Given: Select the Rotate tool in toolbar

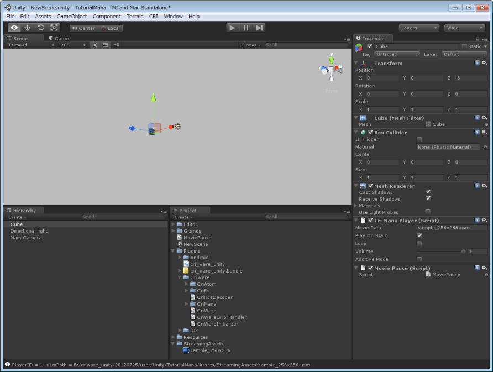Looking at the screenshot, I should click(x=41, y=28).
